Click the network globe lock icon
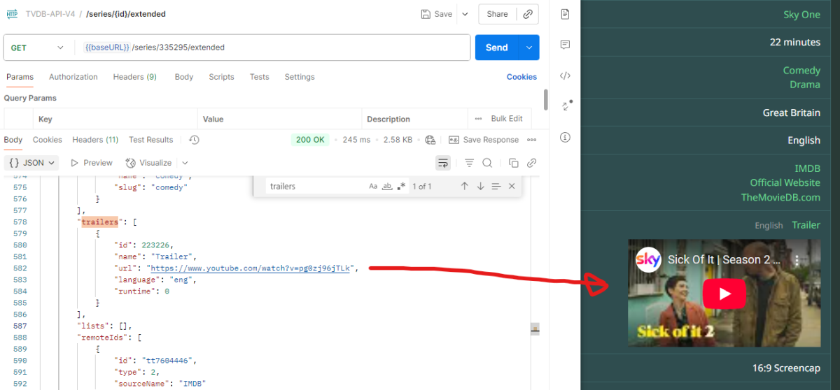The image size is (840, 390). tap(430, 140)
